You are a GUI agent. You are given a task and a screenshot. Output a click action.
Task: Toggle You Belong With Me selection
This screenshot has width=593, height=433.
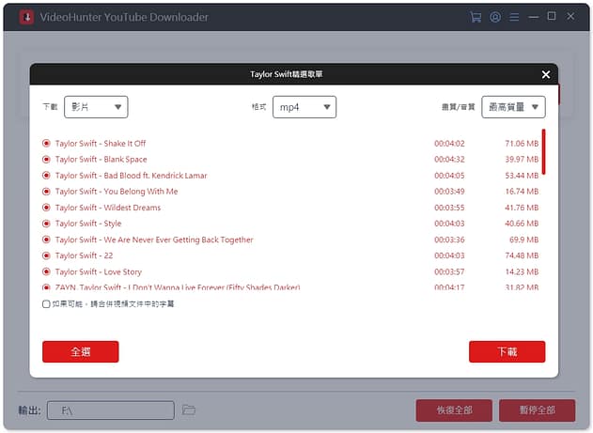click(x=46, y=192)
